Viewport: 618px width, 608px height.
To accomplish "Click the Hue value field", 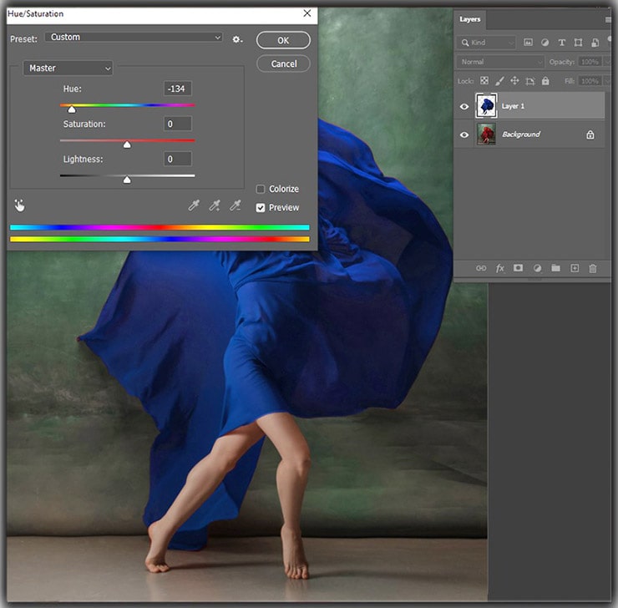I will point(178,89).
